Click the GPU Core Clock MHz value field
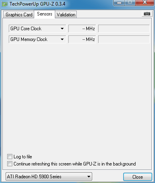 (82, 29)
